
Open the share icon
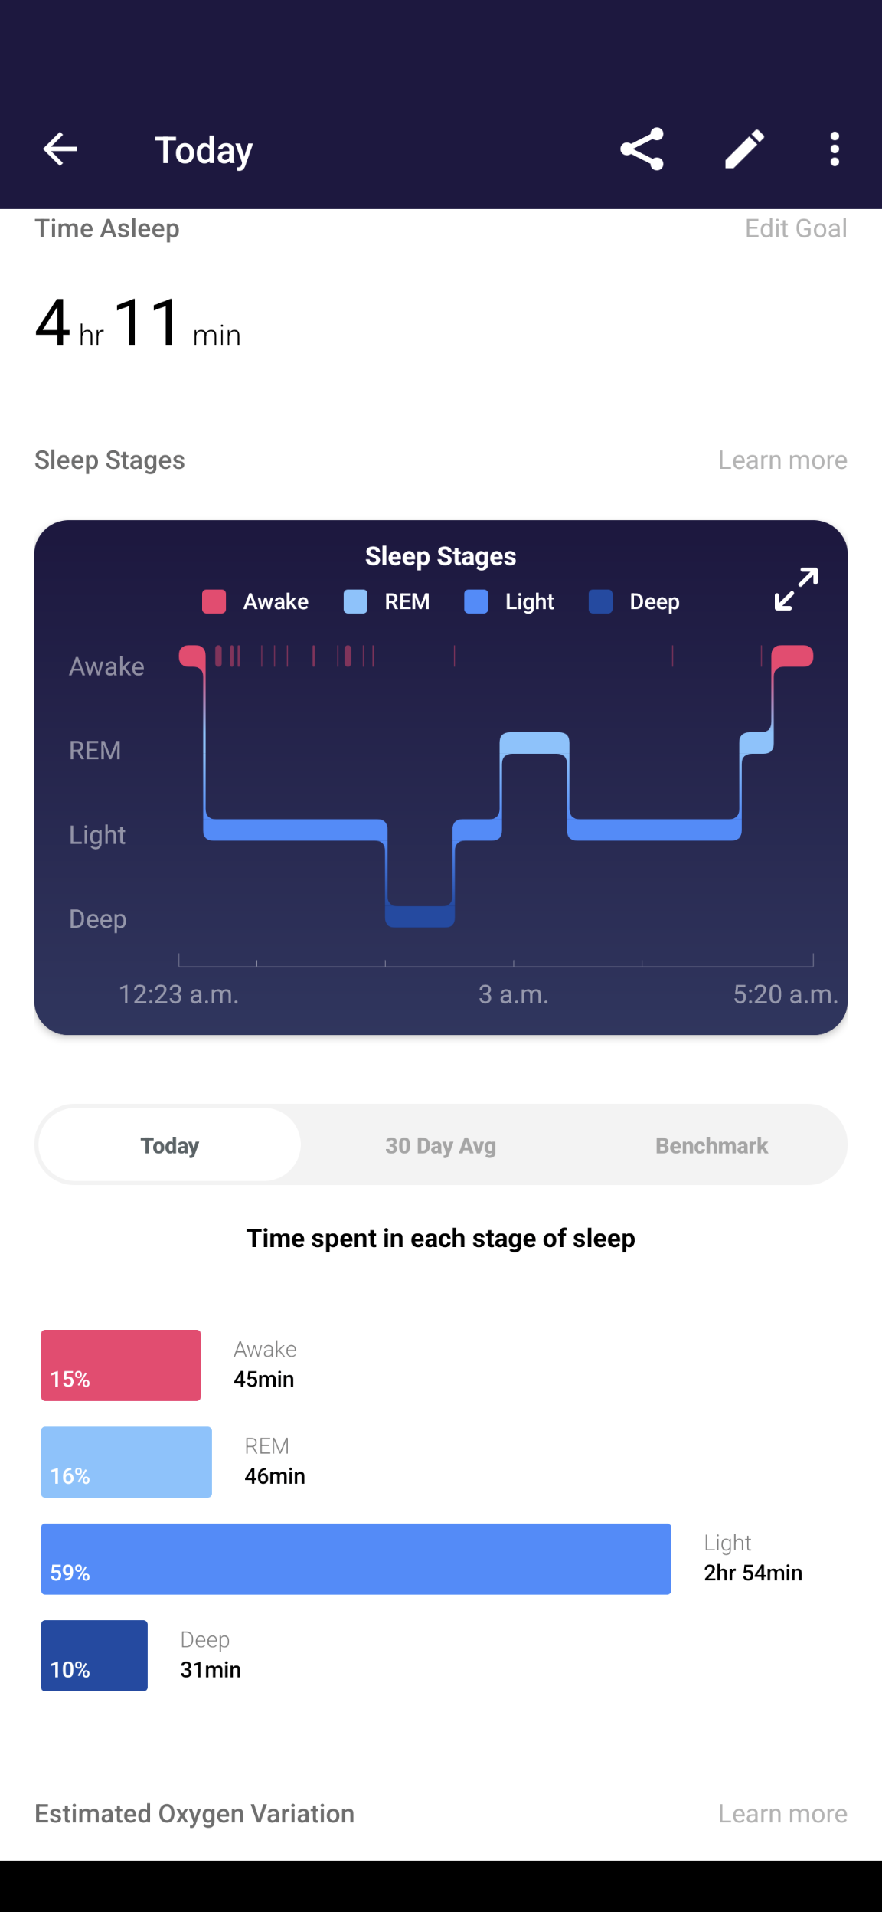pyautogui.click(x=642, y=149)
